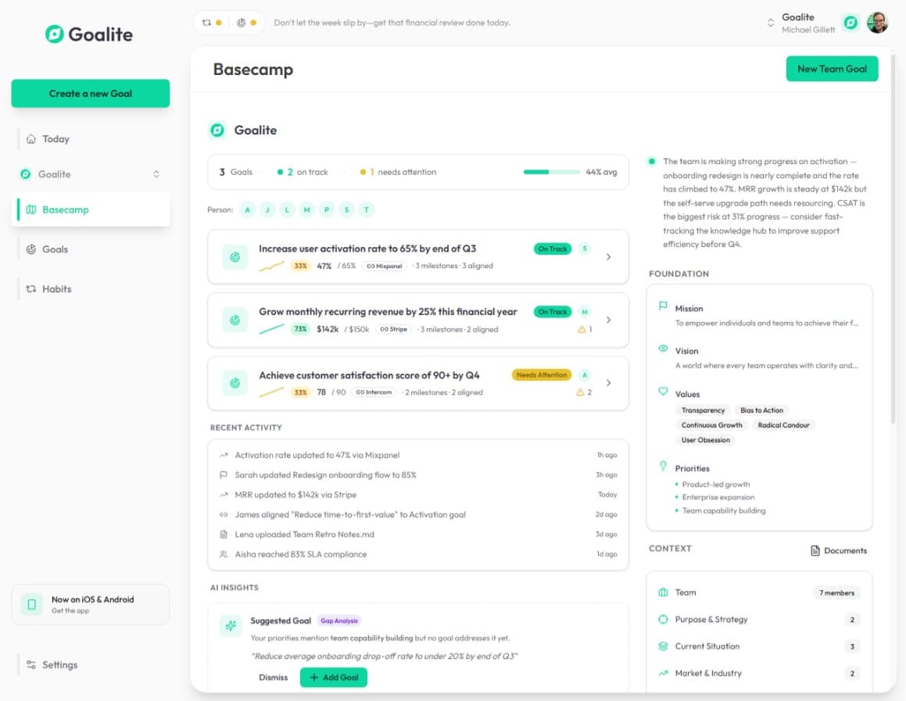The width and height of the screenshot is (906, 701).
Task: Open Documents from the Context header
Action: pos(837,550)
